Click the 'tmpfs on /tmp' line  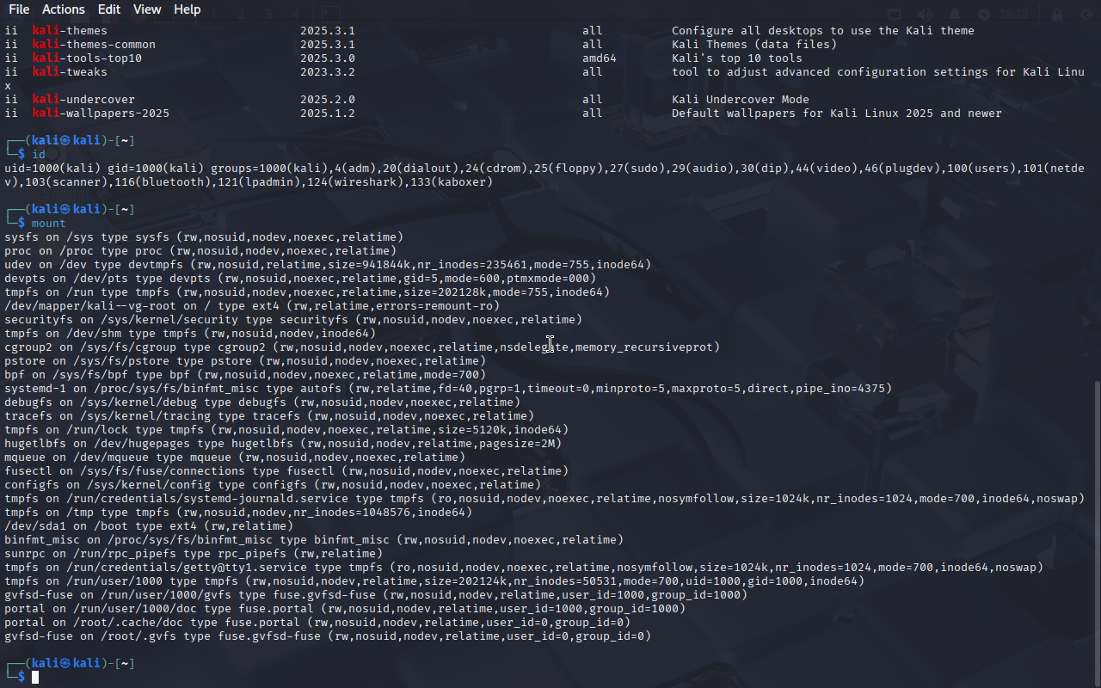(238, 513)
